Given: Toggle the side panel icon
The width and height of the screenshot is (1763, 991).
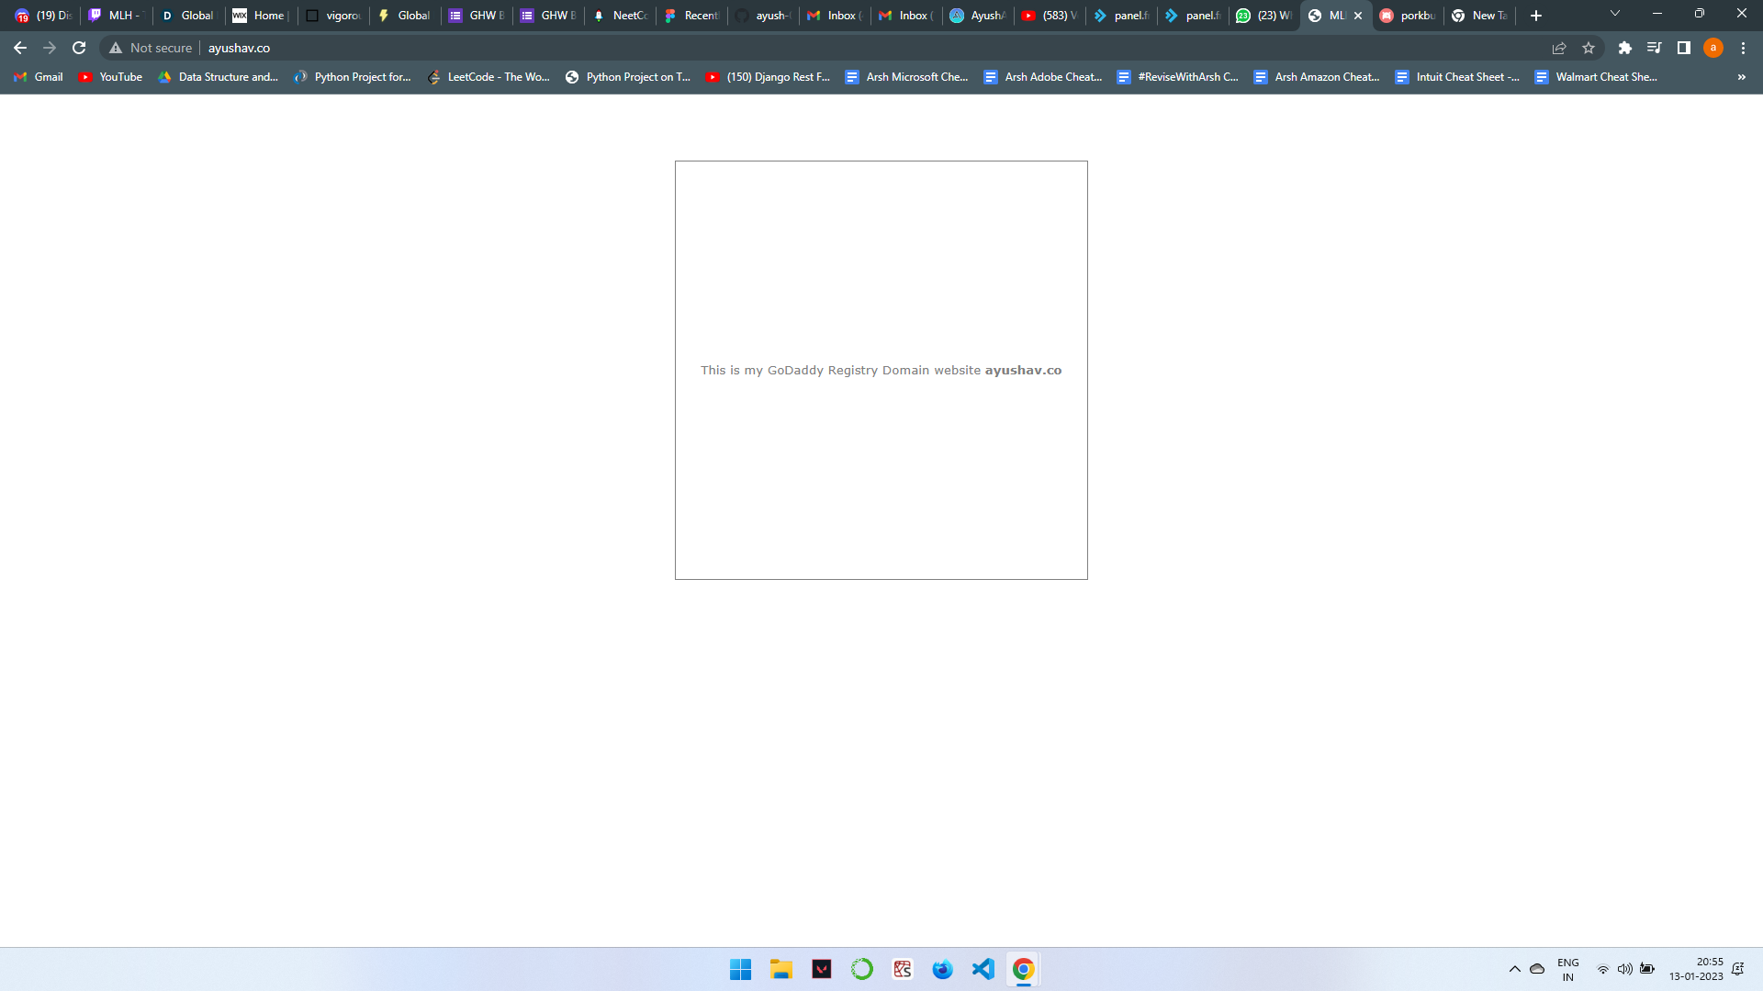Looking at the screenshot, I should coord(1684,48).
